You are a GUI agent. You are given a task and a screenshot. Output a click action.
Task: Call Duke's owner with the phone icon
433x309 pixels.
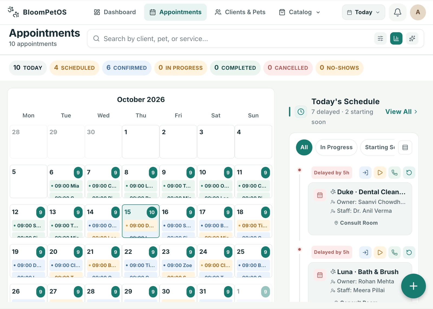coord(394,172)
